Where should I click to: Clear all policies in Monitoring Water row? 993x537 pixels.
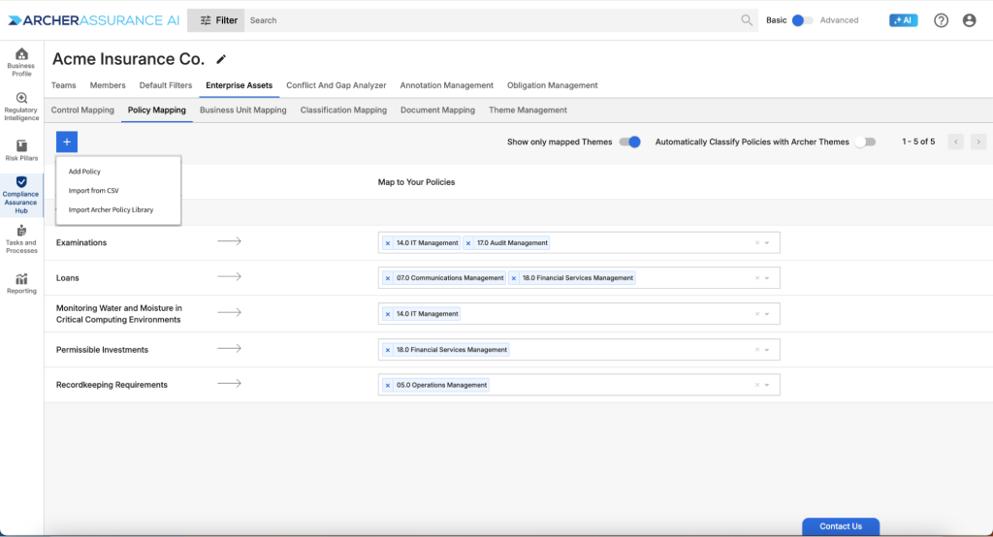pos(756,314)
